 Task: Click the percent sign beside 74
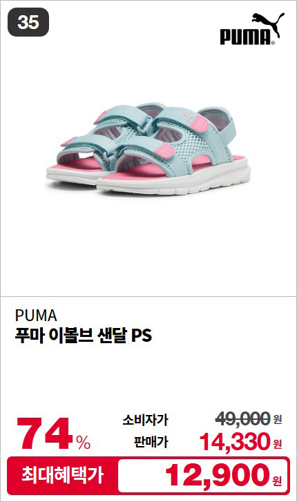click(84, 443)
